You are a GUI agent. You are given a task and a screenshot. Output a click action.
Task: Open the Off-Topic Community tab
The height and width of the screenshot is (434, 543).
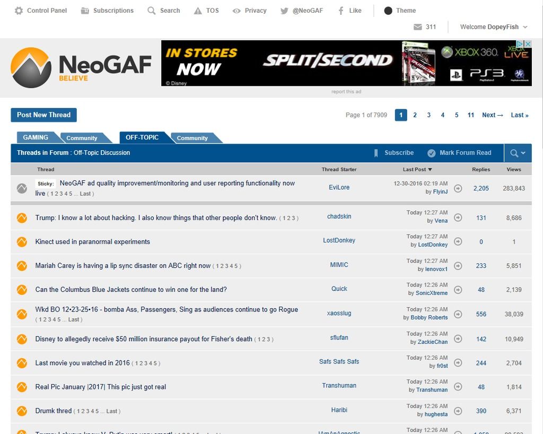tap(192, 138)
